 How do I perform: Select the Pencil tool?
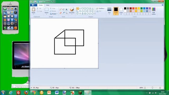(60, 9)
